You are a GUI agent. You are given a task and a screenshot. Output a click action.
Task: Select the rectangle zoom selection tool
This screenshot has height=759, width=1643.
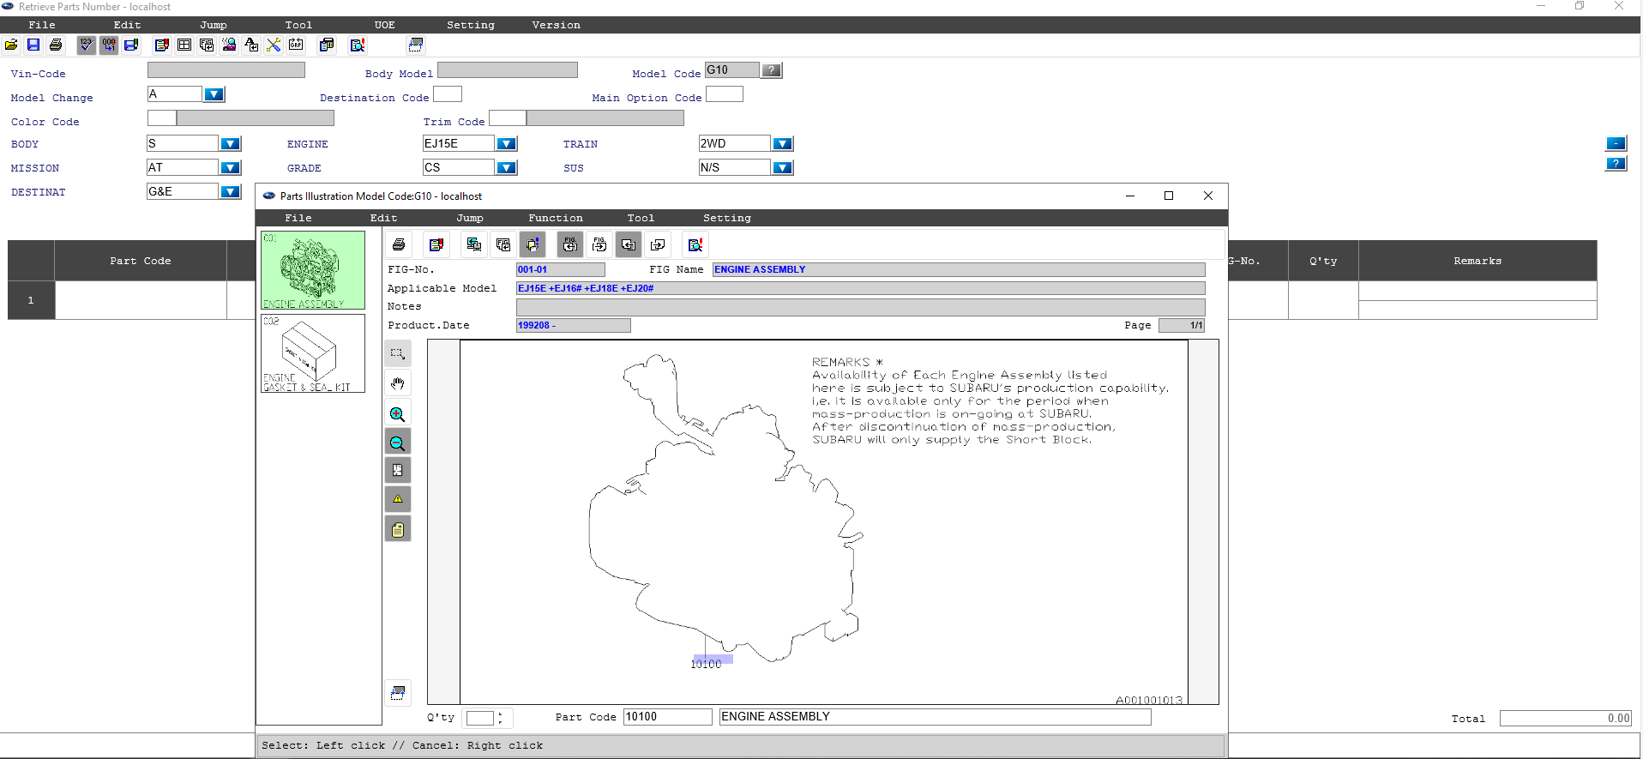[398, 353]
